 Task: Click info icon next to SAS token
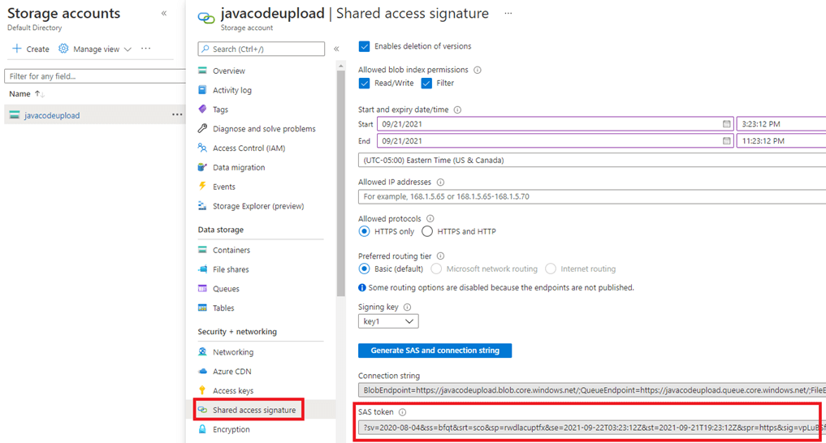[402, 412]
